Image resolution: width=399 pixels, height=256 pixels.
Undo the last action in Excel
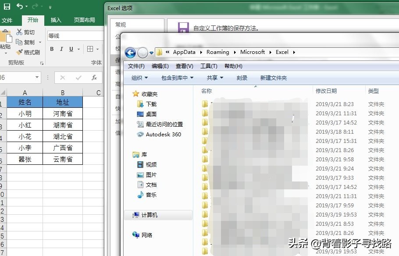[x=20, y=6]
